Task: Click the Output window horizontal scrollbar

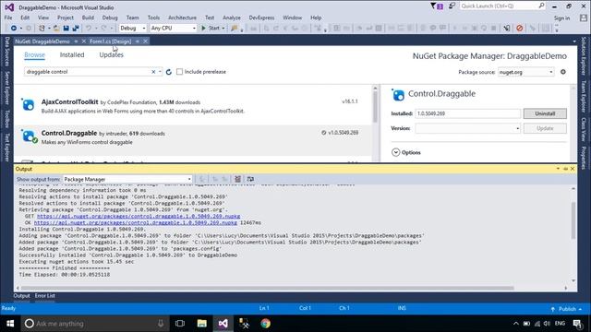Action: 268,288
